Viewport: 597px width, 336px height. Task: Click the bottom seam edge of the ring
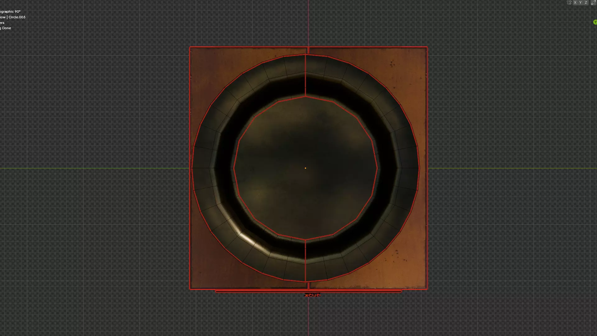click(x=305, y=261)
